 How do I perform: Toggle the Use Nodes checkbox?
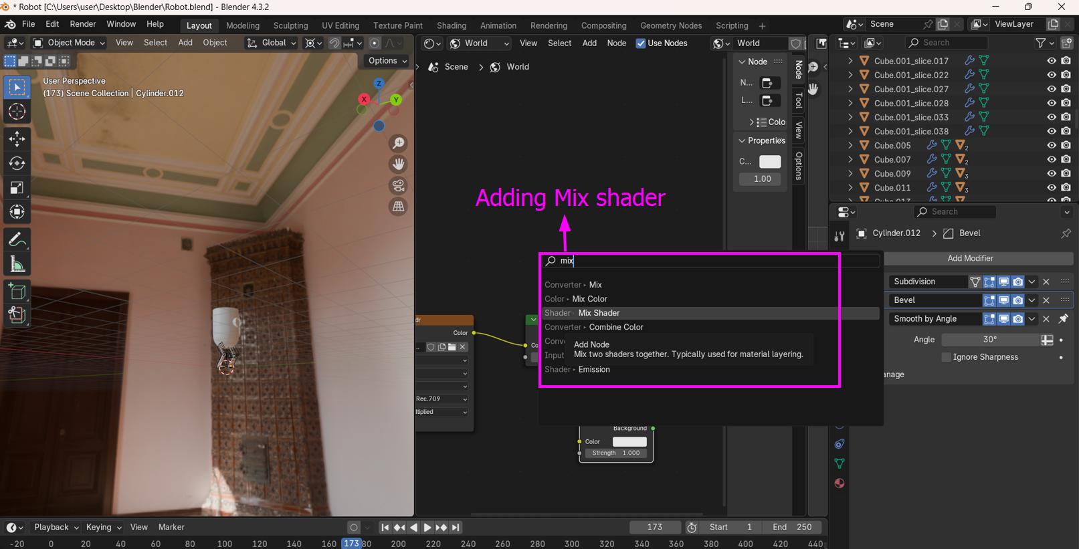pyautogui.click(x=640, y=43)
